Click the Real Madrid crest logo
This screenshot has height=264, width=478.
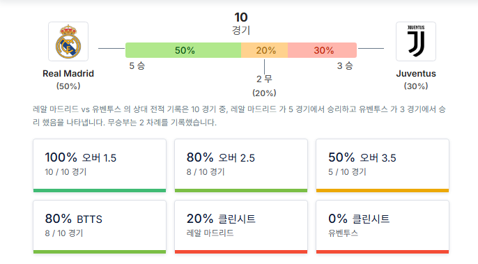68,42
